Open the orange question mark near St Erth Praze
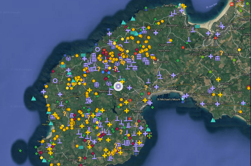Viewport: 251px width, 166px height. (221, 53)
